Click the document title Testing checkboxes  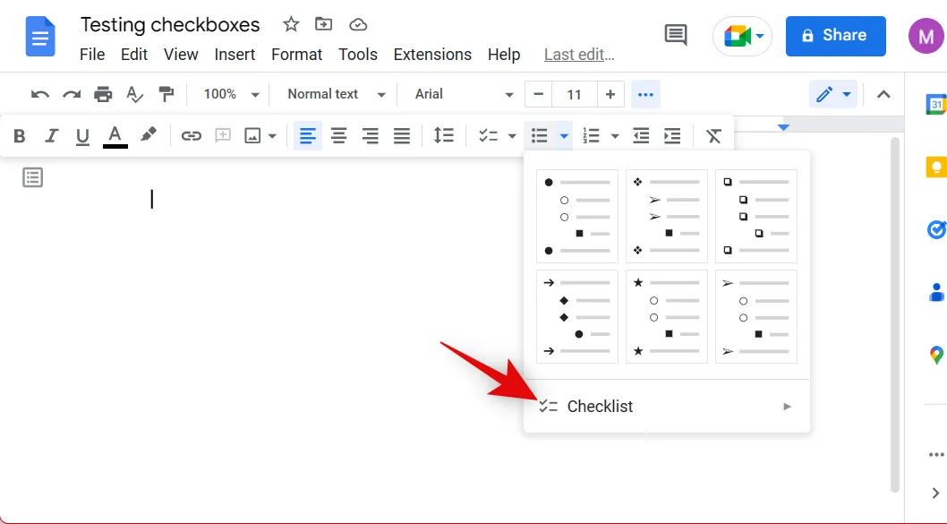(x=170, y=25)
